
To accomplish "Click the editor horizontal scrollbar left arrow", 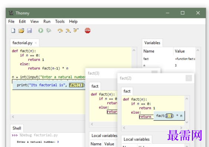I will [x=13, y=117].
